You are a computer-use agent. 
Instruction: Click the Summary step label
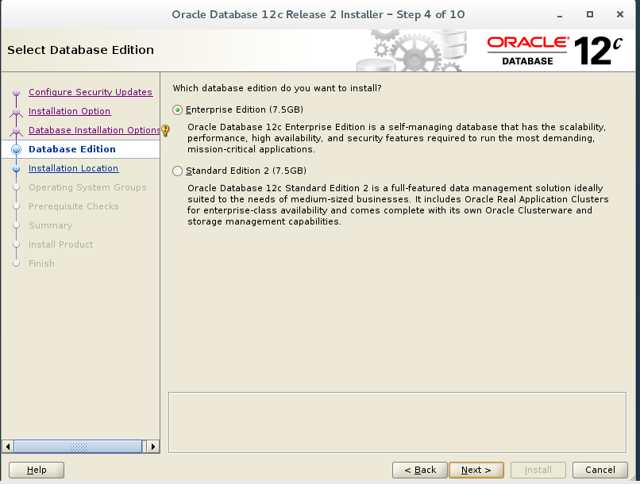click(50, 225)
